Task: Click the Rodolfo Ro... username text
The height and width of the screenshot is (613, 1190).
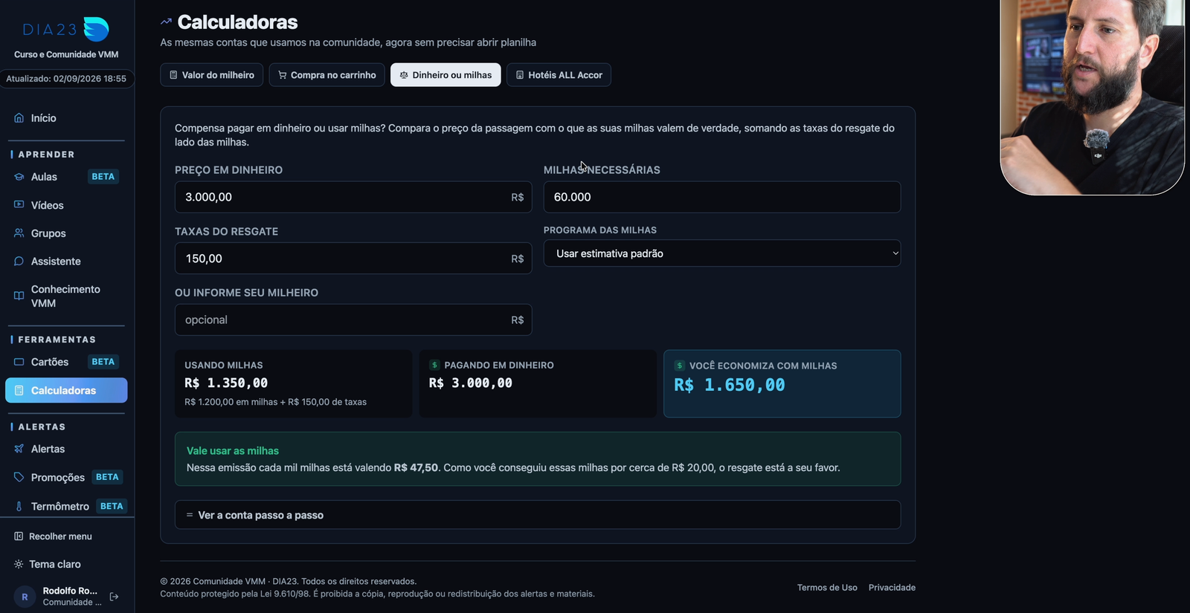Action: coord(70,591)
